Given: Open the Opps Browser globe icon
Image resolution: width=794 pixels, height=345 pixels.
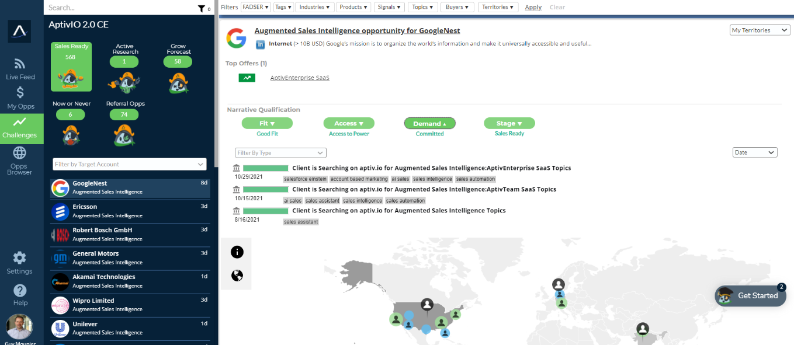Looking at the screenshot, I should pyautogui.click(x=20, y=153).
